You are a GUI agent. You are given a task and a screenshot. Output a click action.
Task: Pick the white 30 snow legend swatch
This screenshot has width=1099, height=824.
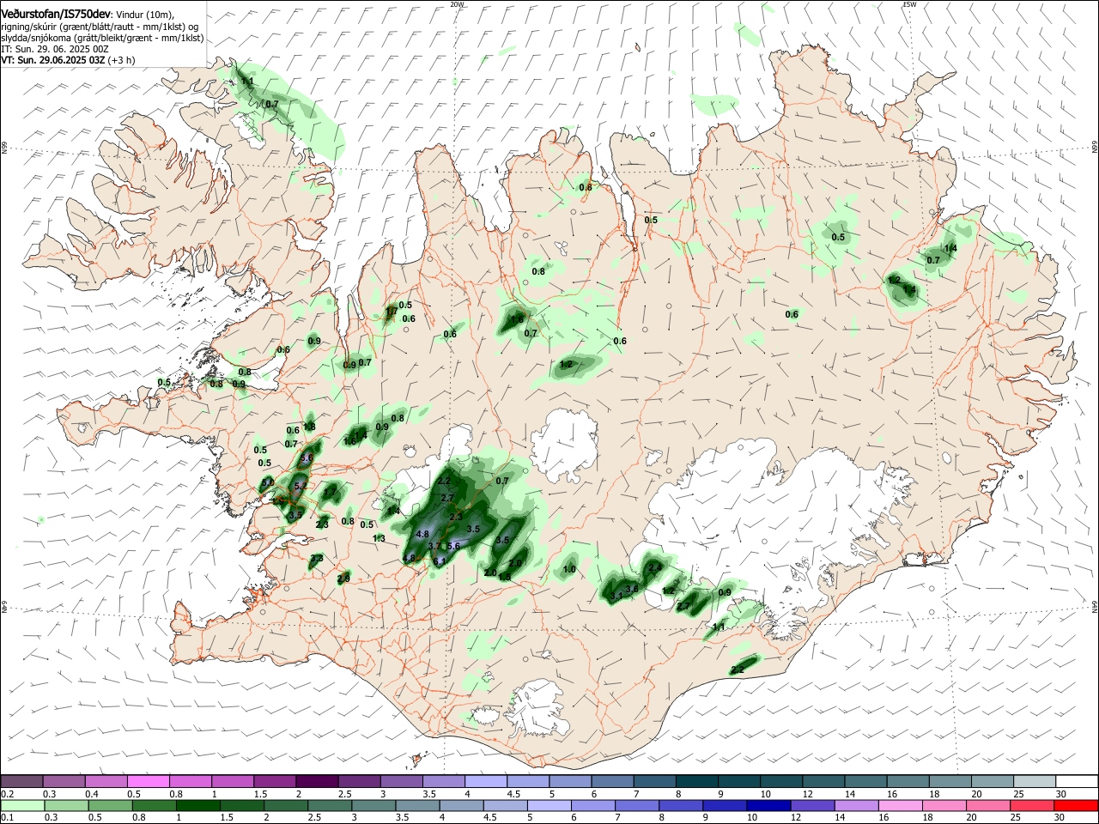[1076, 782]
